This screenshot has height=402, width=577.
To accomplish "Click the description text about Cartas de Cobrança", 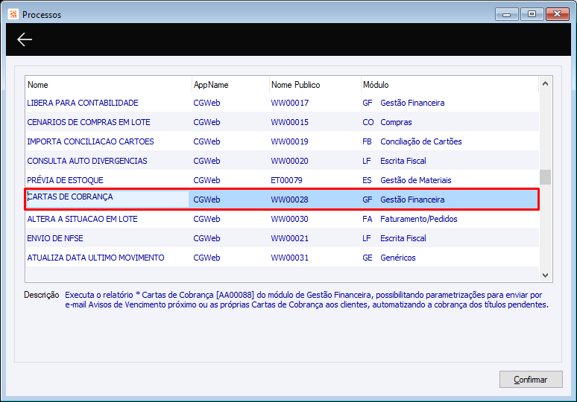I will tap(306, 300).
